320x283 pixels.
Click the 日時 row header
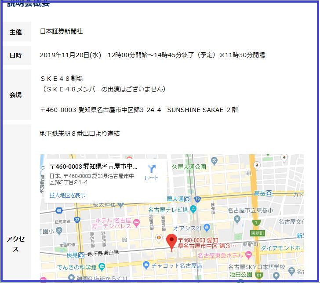[x=17, y=55]
